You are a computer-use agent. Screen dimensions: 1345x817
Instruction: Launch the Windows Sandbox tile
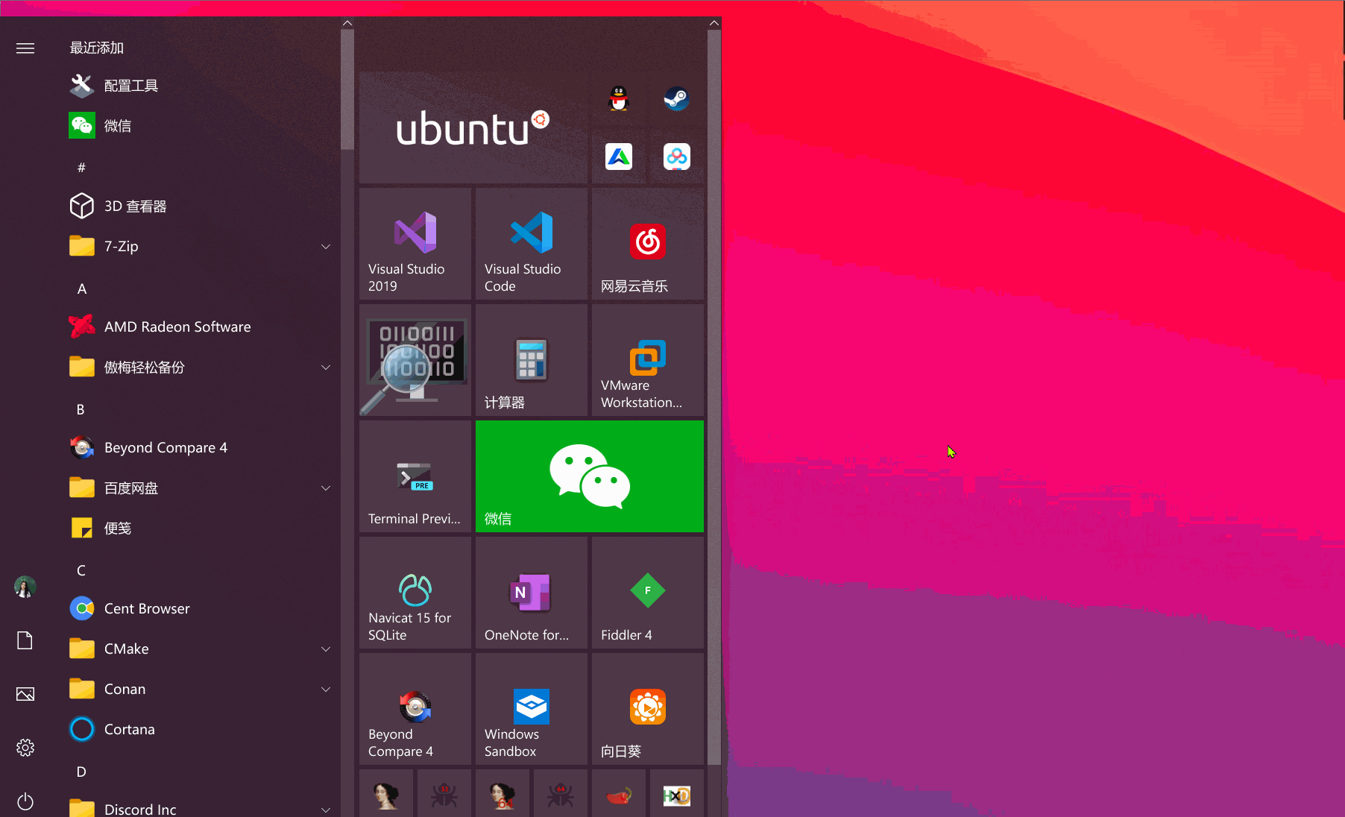point(532,709)
